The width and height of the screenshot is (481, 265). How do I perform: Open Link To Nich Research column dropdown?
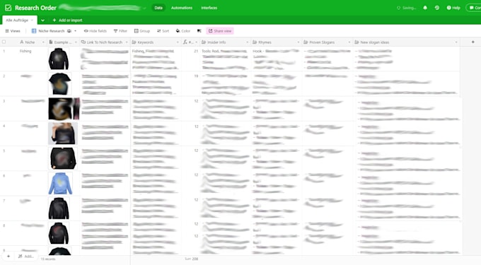click(127, 42)
